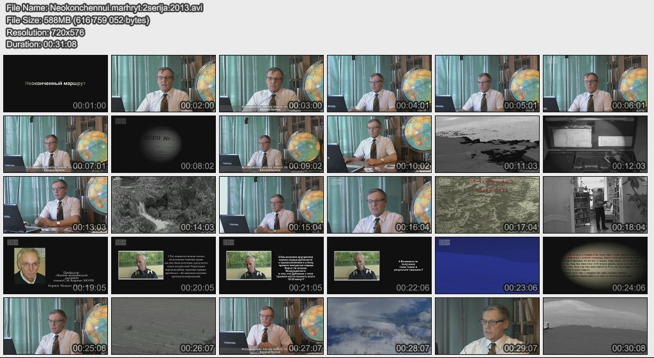Select the professor portrait thumbnail at 00:19:05
654x358 pixels.
[x=56, y=265]
